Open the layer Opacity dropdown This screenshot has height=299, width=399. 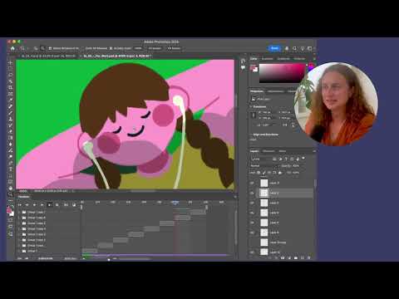point(296,165)
